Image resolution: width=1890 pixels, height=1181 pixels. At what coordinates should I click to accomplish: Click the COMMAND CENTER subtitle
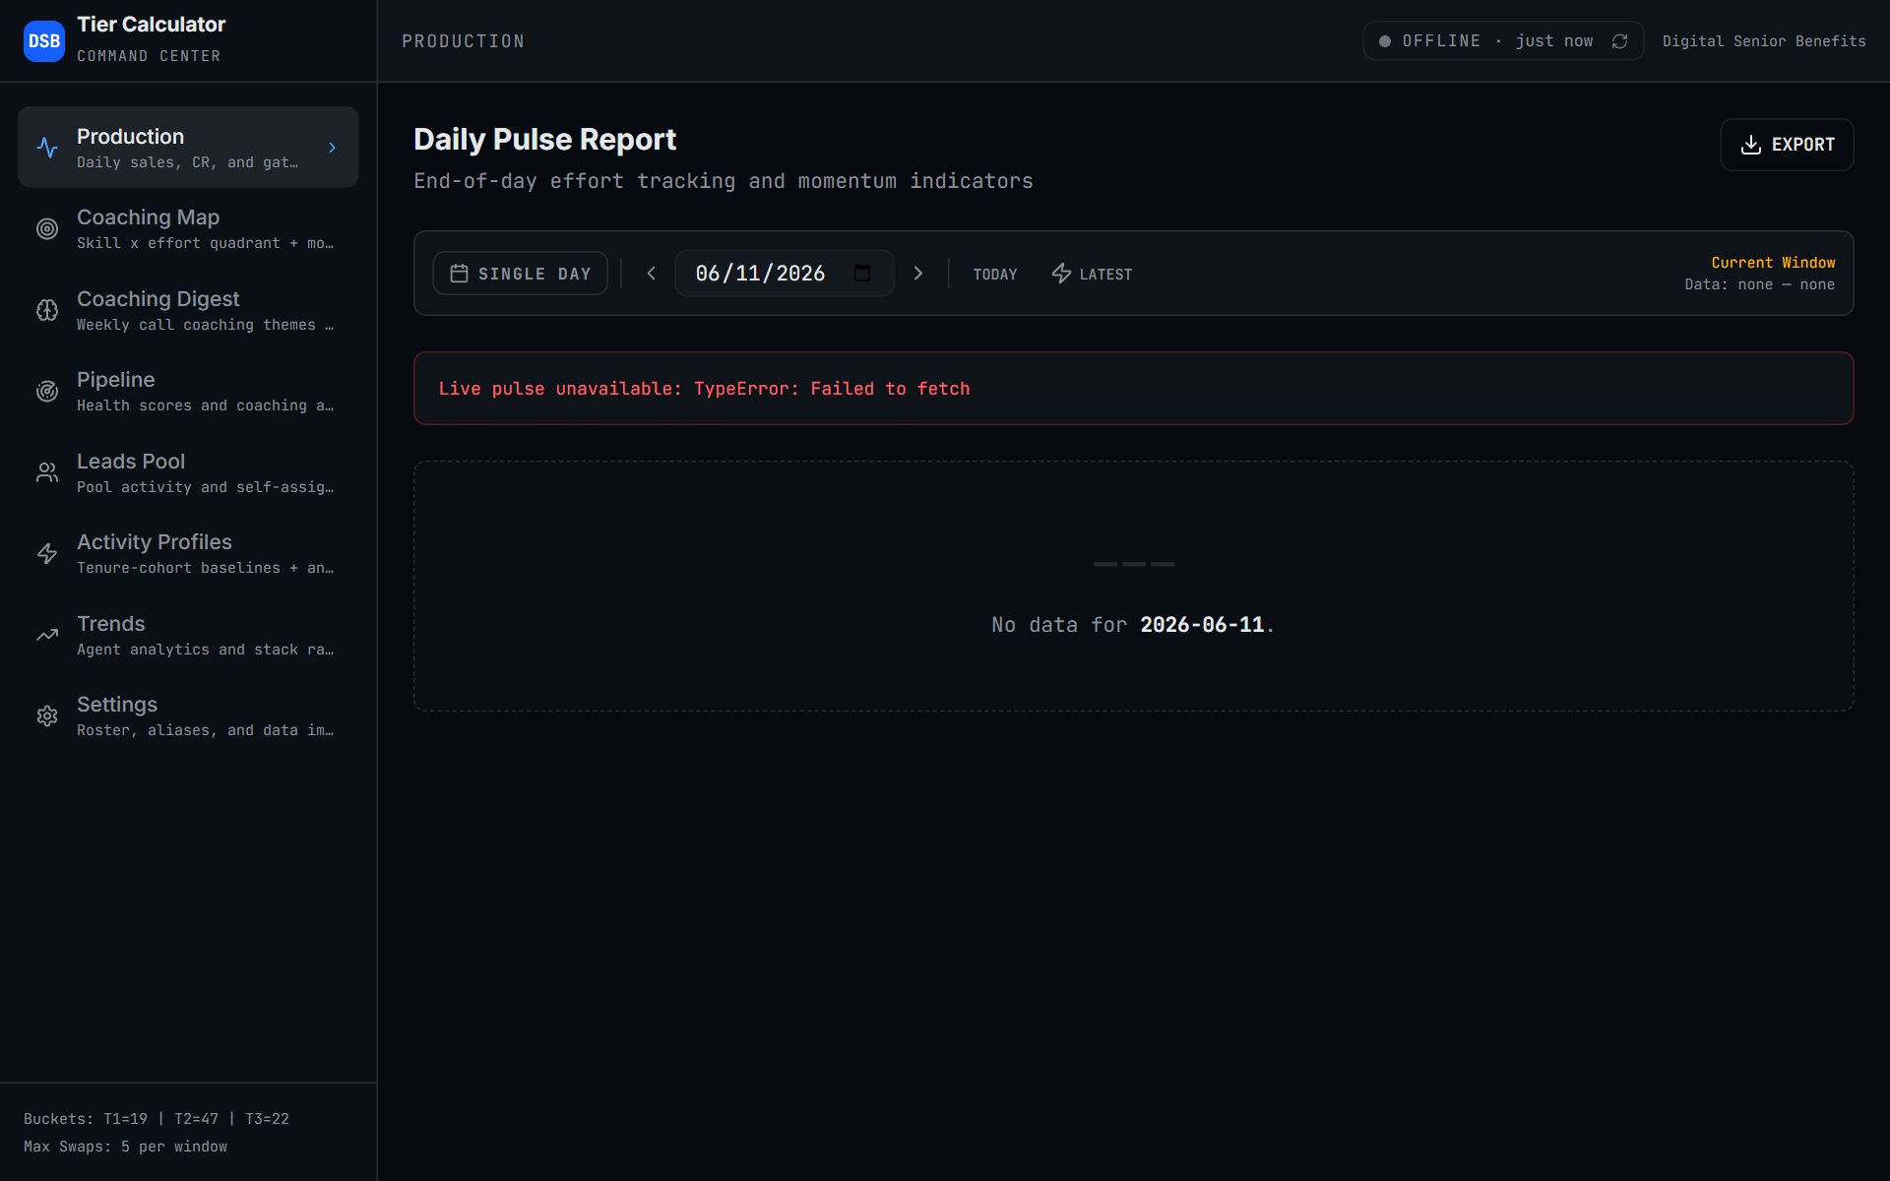[149, 56]
